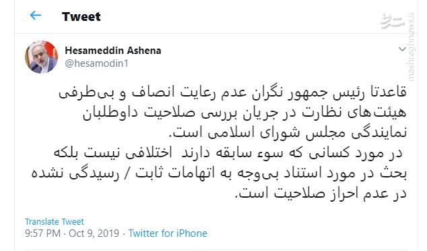Click the Translate Tweet link
Screen dimensions: 427x251
pyautogui.click(x=55, y=221)
